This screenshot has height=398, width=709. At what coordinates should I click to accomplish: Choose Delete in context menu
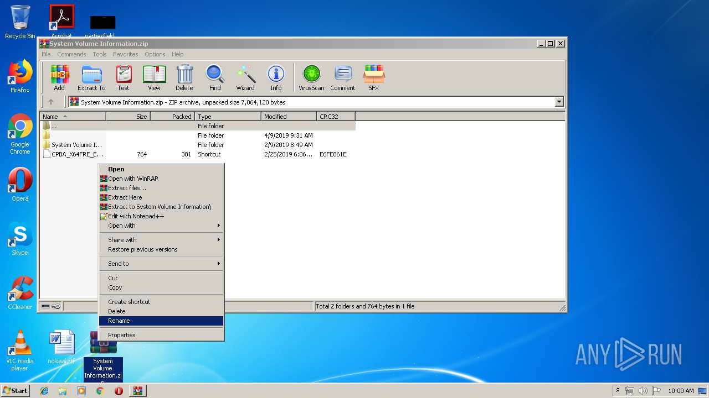(x=161, y=311)
